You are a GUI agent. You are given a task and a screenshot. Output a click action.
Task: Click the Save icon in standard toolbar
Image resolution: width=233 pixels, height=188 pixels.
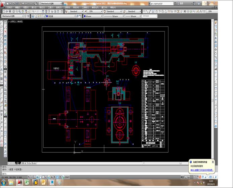pyautogui.click(x=10, y=11)
